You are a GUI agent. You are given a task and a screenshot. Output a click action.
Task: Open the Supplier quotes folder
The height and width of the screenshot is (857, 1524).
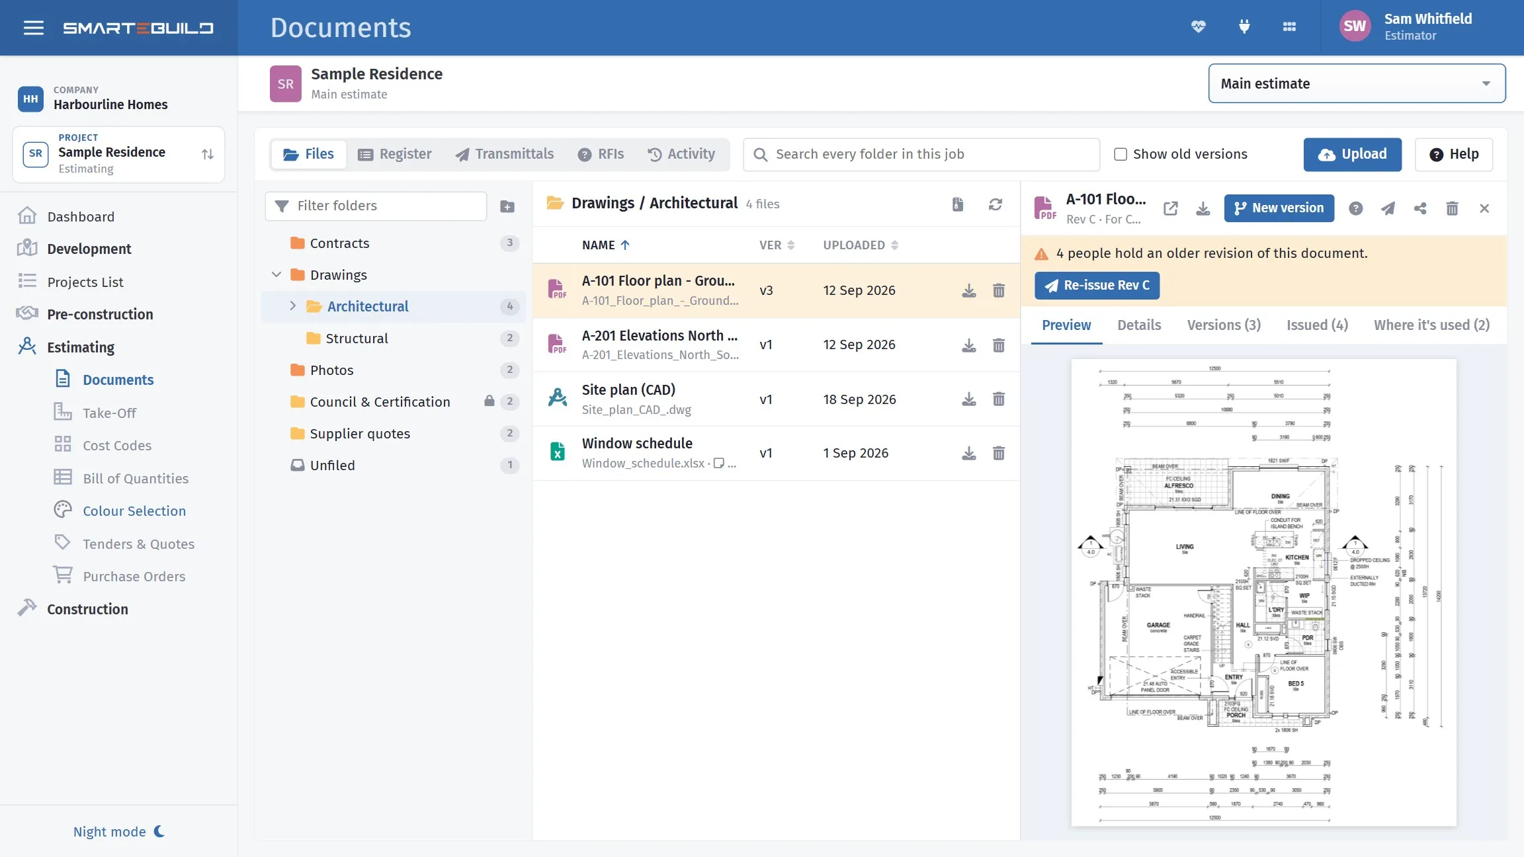coord(394,433)
